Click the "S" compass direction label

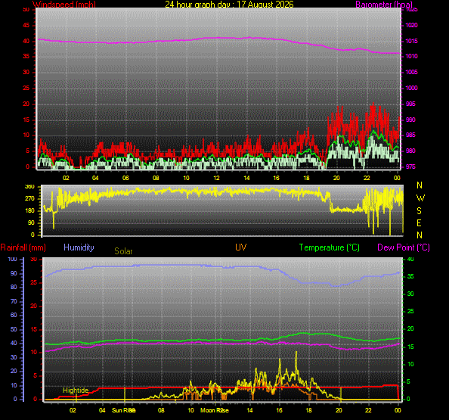419,211
